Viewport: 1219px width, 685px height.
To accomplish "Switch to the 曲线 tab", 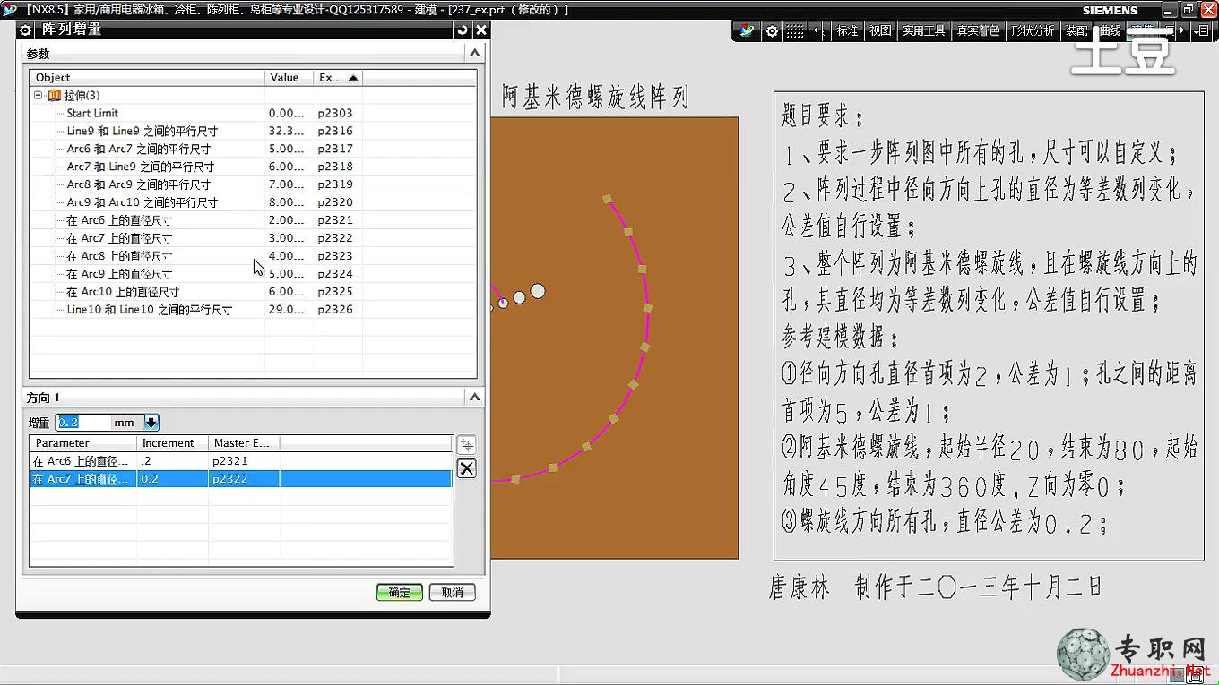I will pyautogui.click(x=1110, y=30).
